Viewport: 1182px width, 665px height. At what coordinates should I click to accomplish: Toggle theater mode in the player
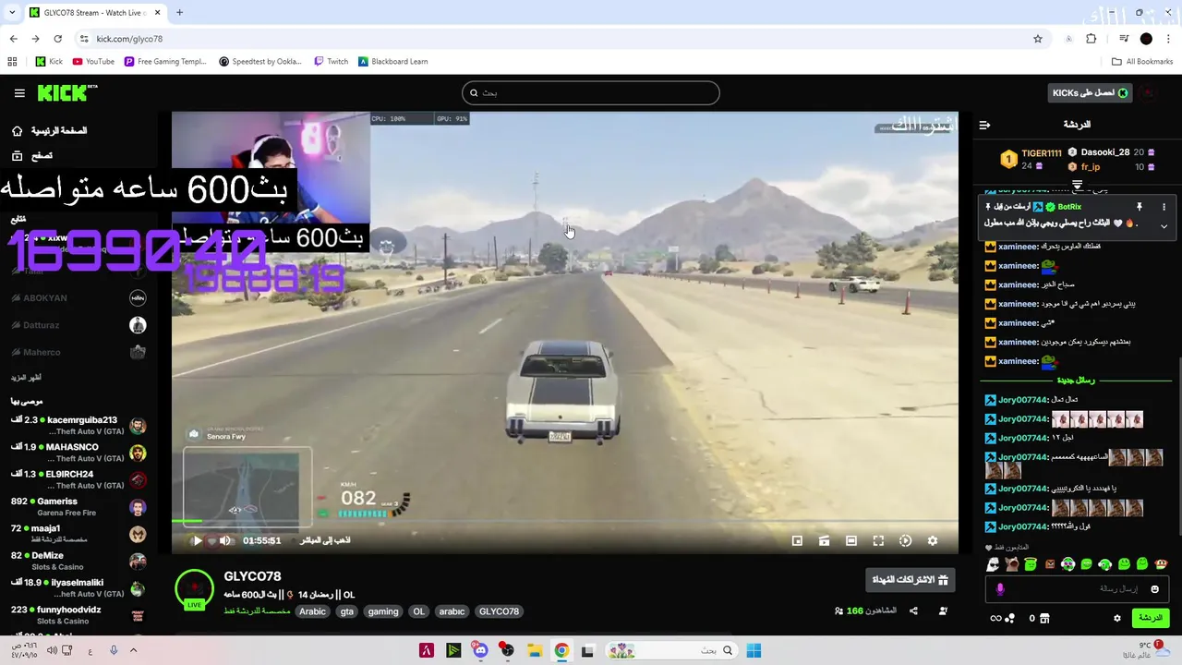851,541
